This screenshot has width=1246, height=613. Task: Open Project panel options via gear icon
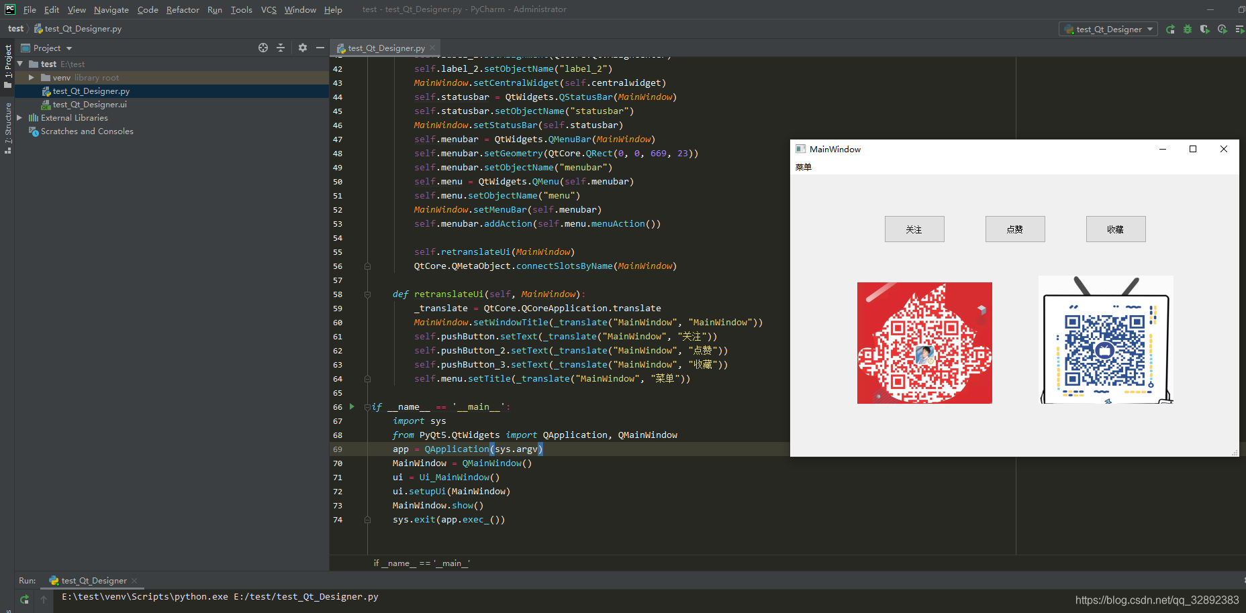point(302,48)
